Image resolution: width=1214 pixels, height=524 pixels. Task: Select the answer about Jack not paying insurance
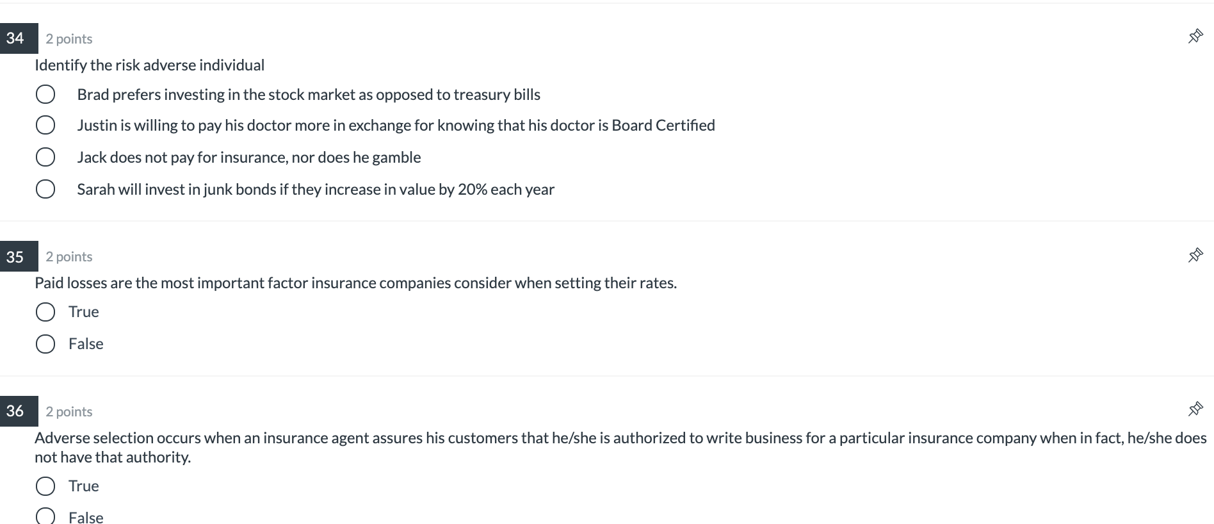tap(45, 156)
